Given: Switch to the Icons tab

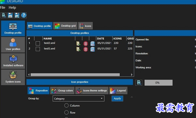Looking at the screenshot, I should click(85, 26).
